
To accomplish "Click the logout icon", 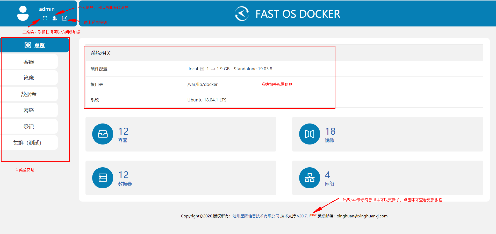I will click(x=64, y=18).
